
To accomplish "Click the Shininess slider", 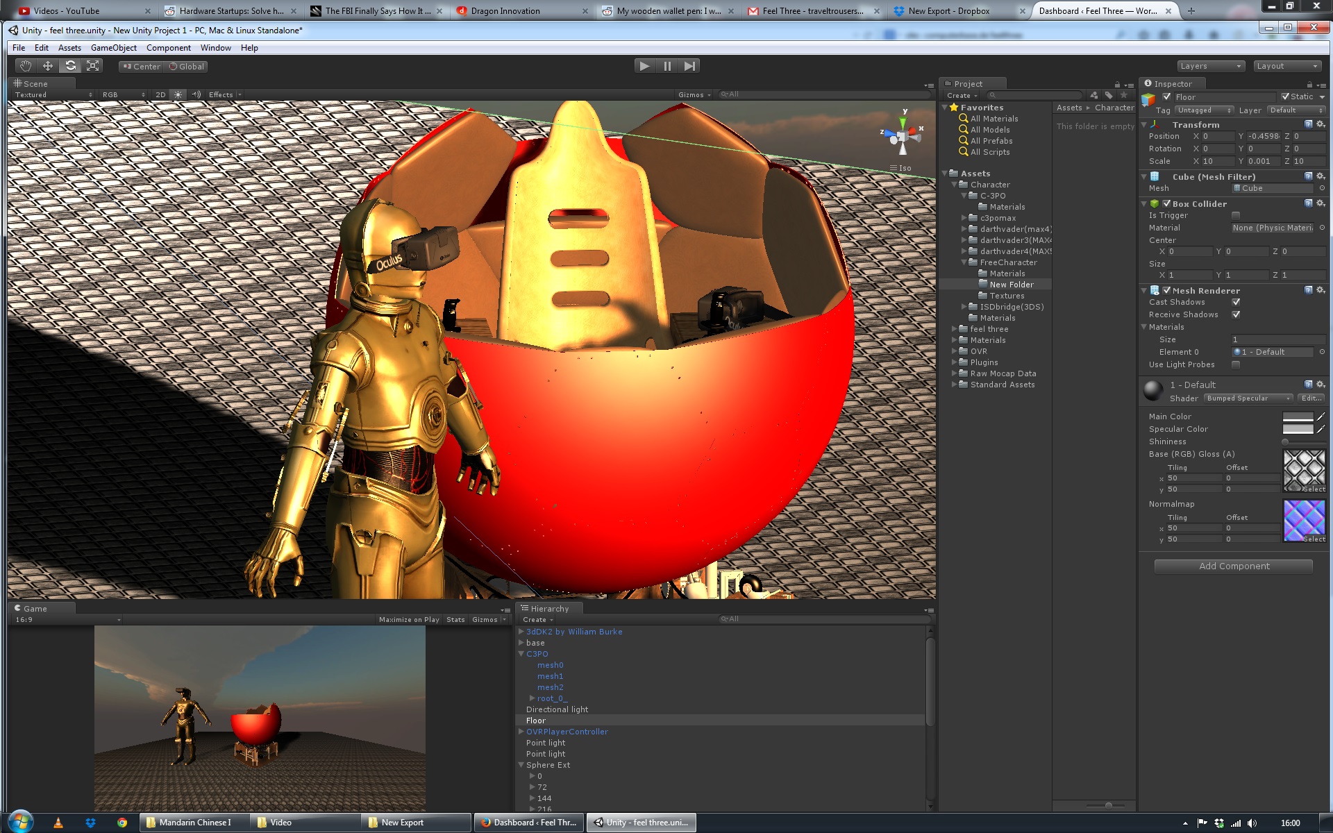I will point(1303,441).
